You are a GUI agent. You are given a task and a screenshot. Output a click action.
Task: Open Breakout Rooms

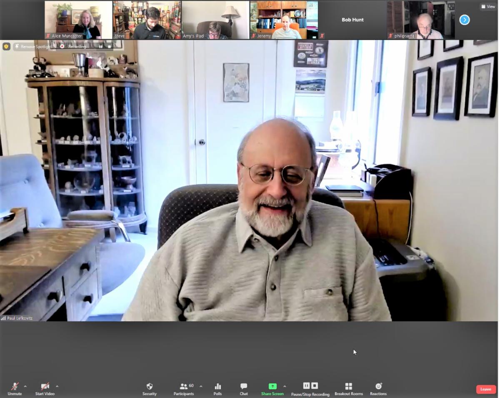click(348, 389)
